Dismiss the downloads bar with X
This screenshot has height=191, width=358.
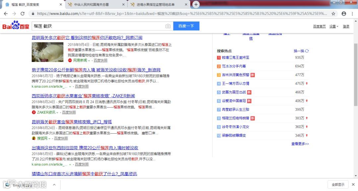(x=353, y=184)
